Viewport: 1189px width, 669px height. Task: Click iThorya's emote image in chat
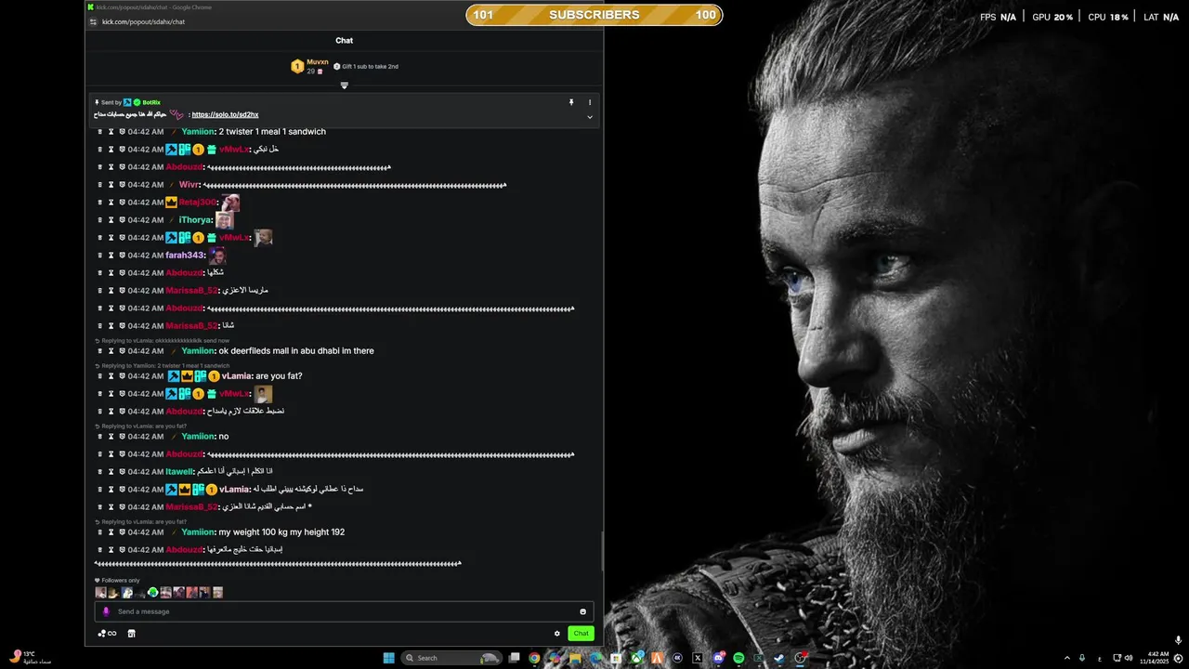(x=224, y=220)
